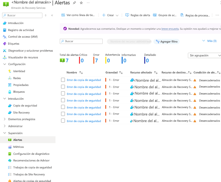Screen dimensions: 221x182
Task: Click the Bloqueos padlock icon
Action: coord(10,92)
